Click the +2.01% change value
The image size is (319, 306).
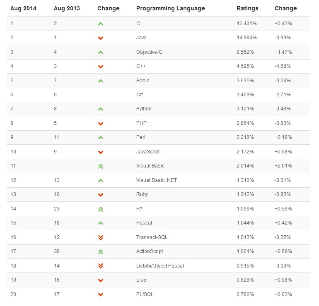283,166
